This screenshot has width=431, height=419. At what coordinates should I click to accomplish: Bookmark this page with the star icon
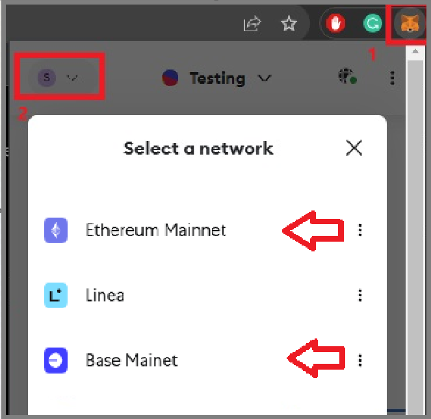pos(289,23)
